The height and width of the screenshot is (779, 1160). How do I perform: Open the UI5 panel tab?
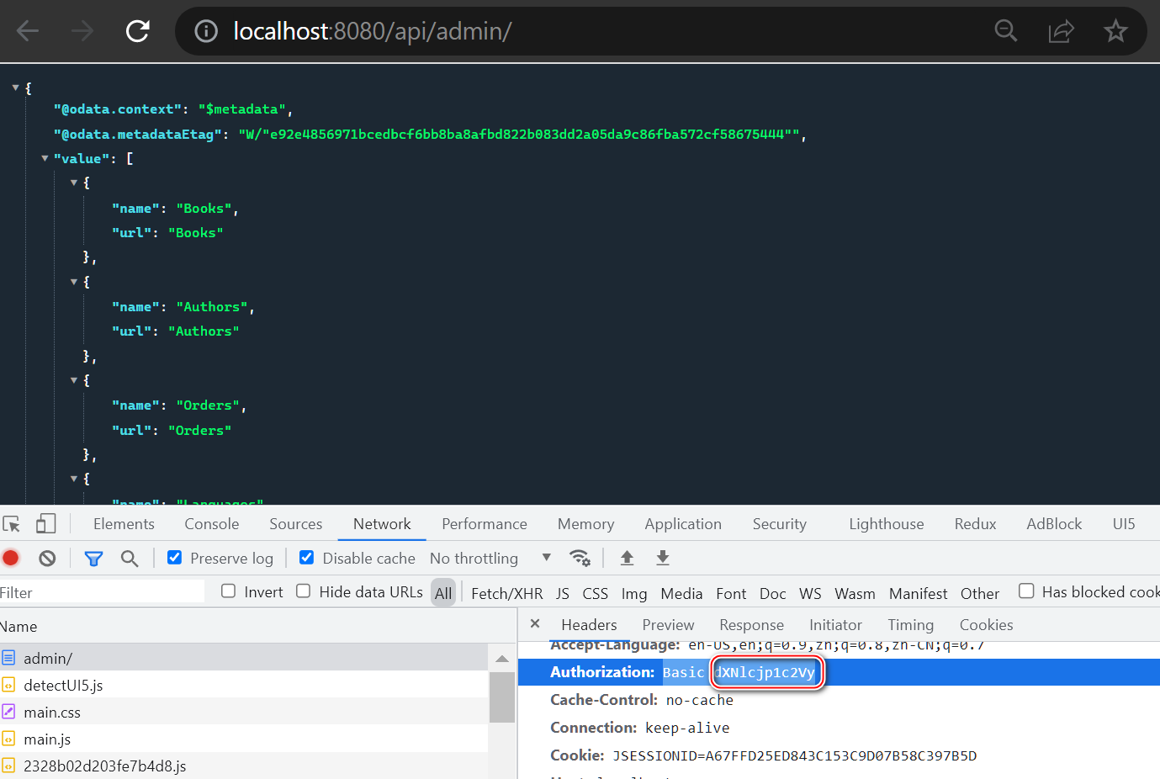coord(1124,524)
